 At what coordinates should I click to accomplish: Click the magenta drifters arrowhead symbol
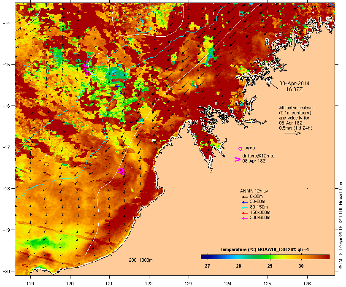tap(237, 160)
